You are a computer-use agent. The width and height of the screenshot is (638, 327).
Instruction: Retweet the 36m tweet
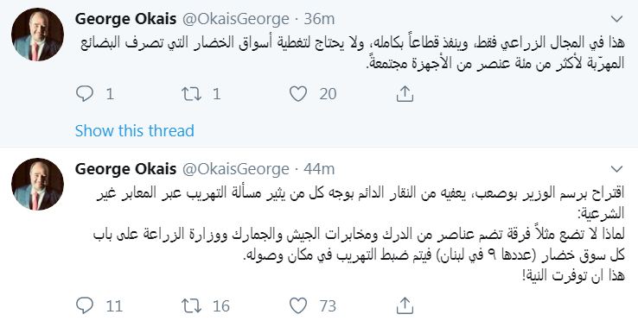pos(191,94)
